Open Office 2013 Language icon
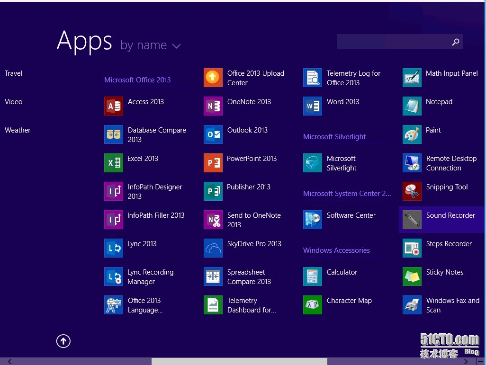The image size is (486, 365). (113, 304)
